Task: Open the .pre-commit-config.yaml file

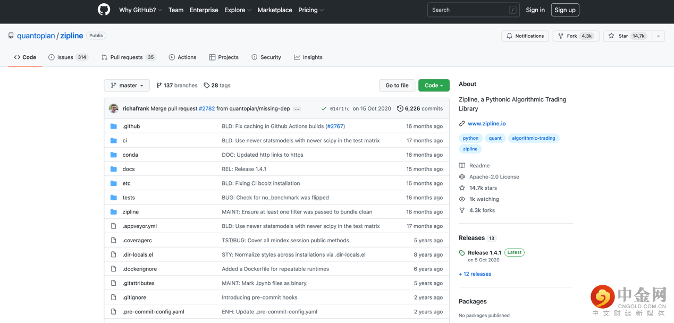Action: coord(154,312)
